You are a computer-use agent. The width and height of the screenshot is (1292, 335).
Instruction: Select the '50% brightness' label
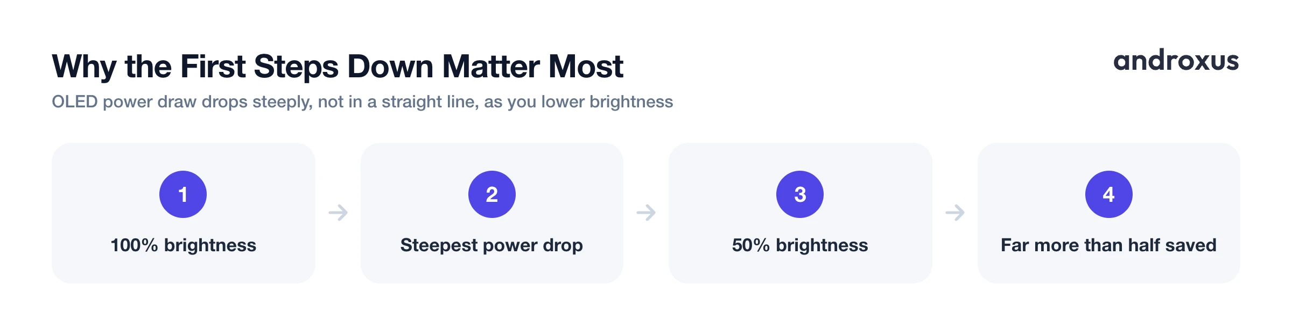pyautogui.click(x=800, y=245)
